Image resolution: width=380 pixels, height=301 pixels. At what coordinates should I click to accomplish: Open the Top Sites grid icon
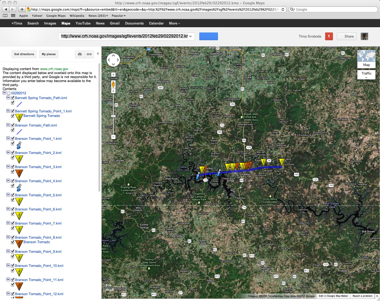tap(13, 16)
